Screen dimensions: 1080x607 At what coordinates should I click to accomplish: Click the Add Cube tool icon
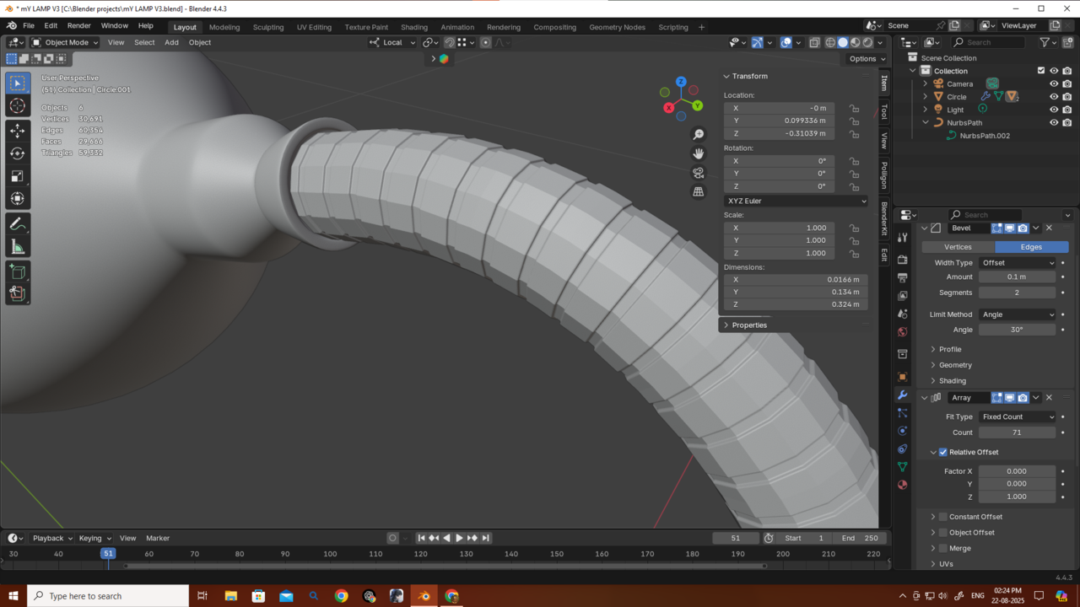[x=18, y=271]
